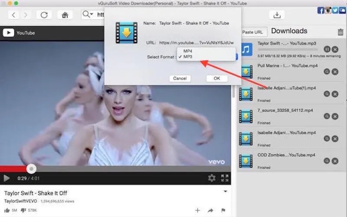The height and width of the screenshot is (217, 347).
Task: Toggle fullscreen on the video player
Action: 225,178
